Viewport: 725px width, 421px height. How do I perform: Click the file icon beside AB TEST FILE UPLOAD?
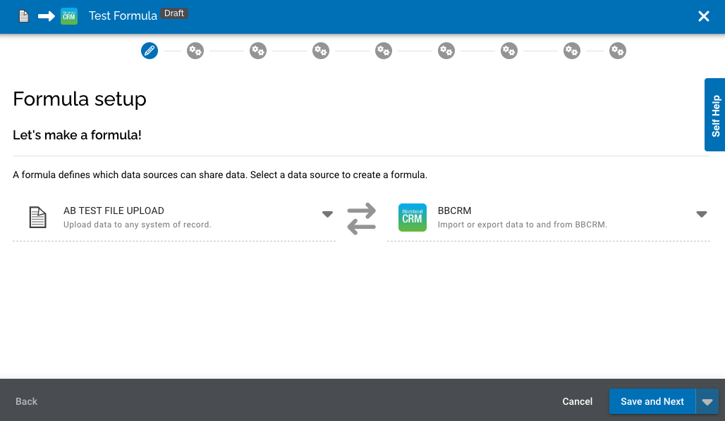[x=38, y=217]
